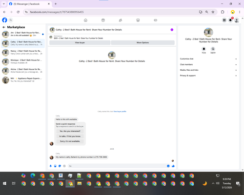Open Task View on the taskbar
The image size is (244, 195).
pyautogui.click(x=14, y=183)
